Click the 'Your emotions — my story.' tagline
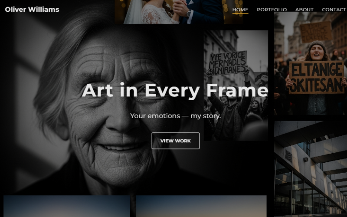 [x=176, y=116]
